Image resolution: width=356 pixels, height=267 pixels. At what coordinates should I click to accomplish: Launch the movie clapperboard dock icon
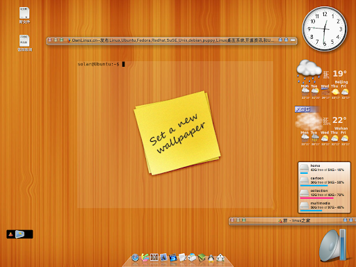pyautogui.click(x=173, y=257)
